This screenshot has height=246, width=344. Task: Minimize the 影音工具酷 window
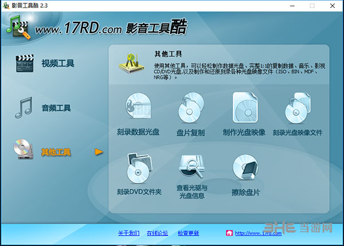click(292, 6)
